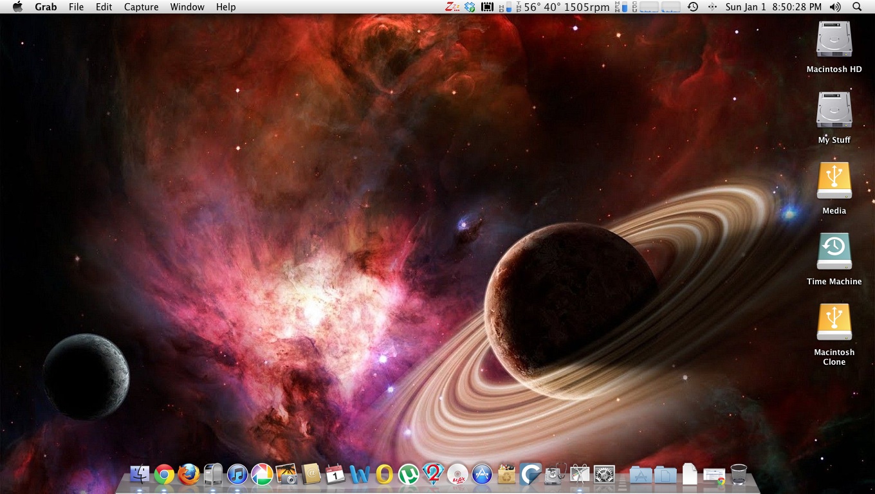Open Disk Utility from the dock
875x494 pixels.
pos(555,475)
